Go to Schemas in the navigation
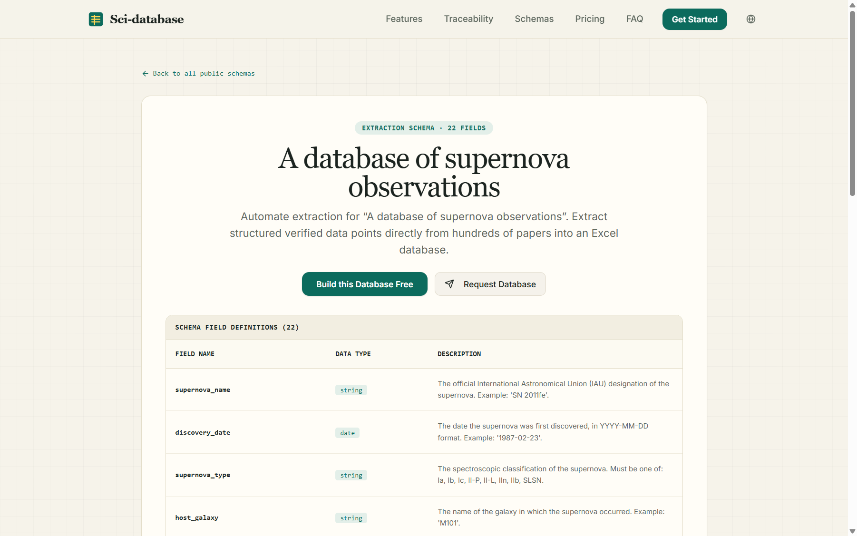The height and width of the screenshot is (536, 857). [534, 19]
